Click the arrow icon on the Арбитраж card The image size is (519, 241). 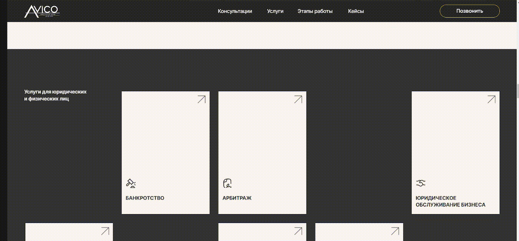(x=298, y=99)
